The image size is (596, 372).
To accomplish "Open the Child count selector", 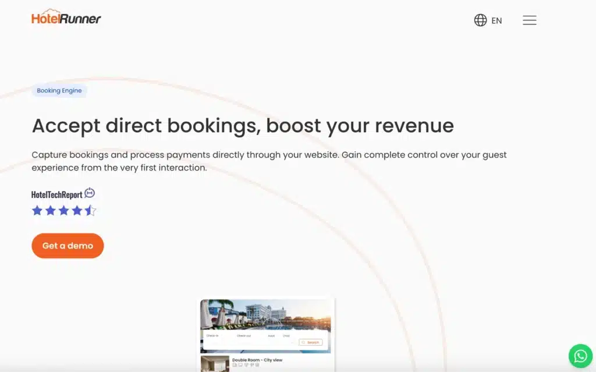I will tap(286, 335).
